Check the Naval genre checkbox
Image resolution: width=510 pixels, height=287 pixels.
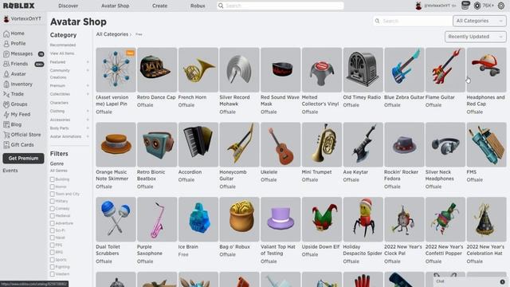(x=52, y=238)
